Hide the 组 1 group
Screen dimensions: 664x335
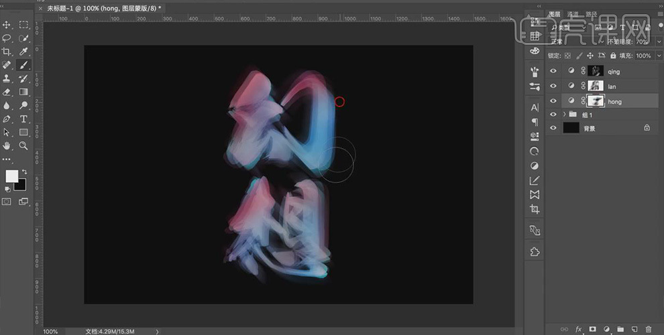coord(553,115)
